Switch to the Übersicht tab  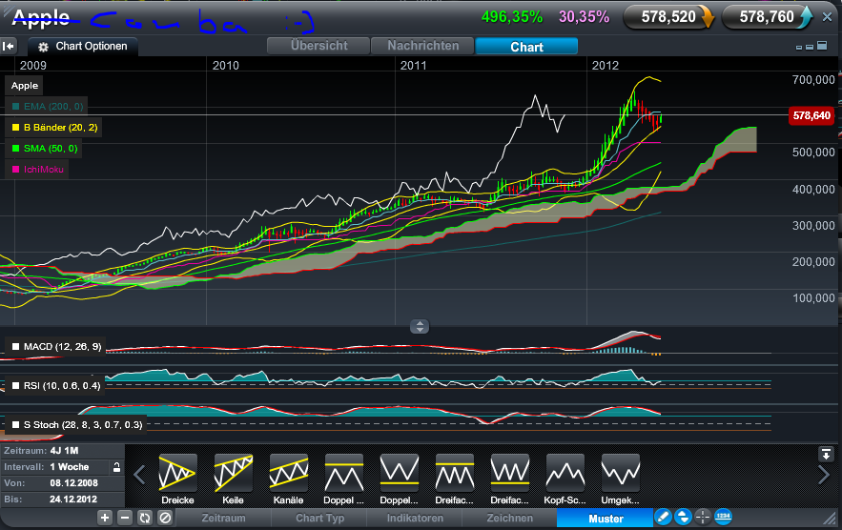tap(318, 46)
